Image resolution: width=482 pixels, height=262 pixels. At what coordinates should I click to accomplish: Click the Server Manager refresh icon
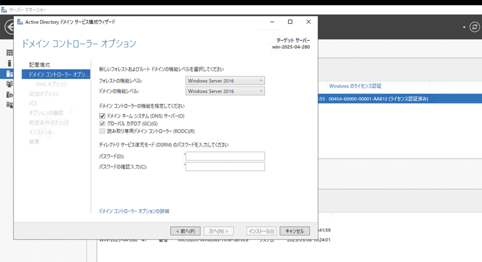(474, 27)
